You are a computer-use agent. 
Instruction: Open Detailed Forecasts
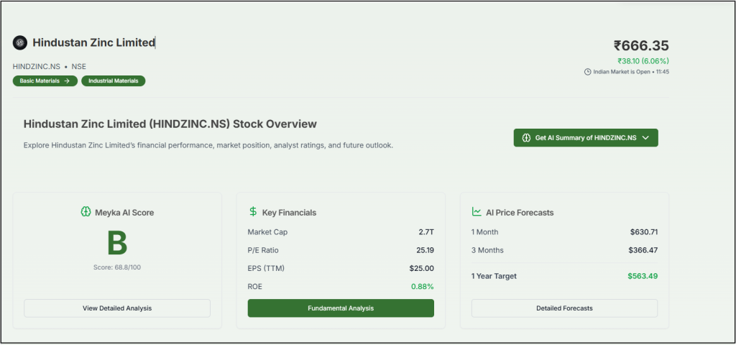tap(564, 308)
